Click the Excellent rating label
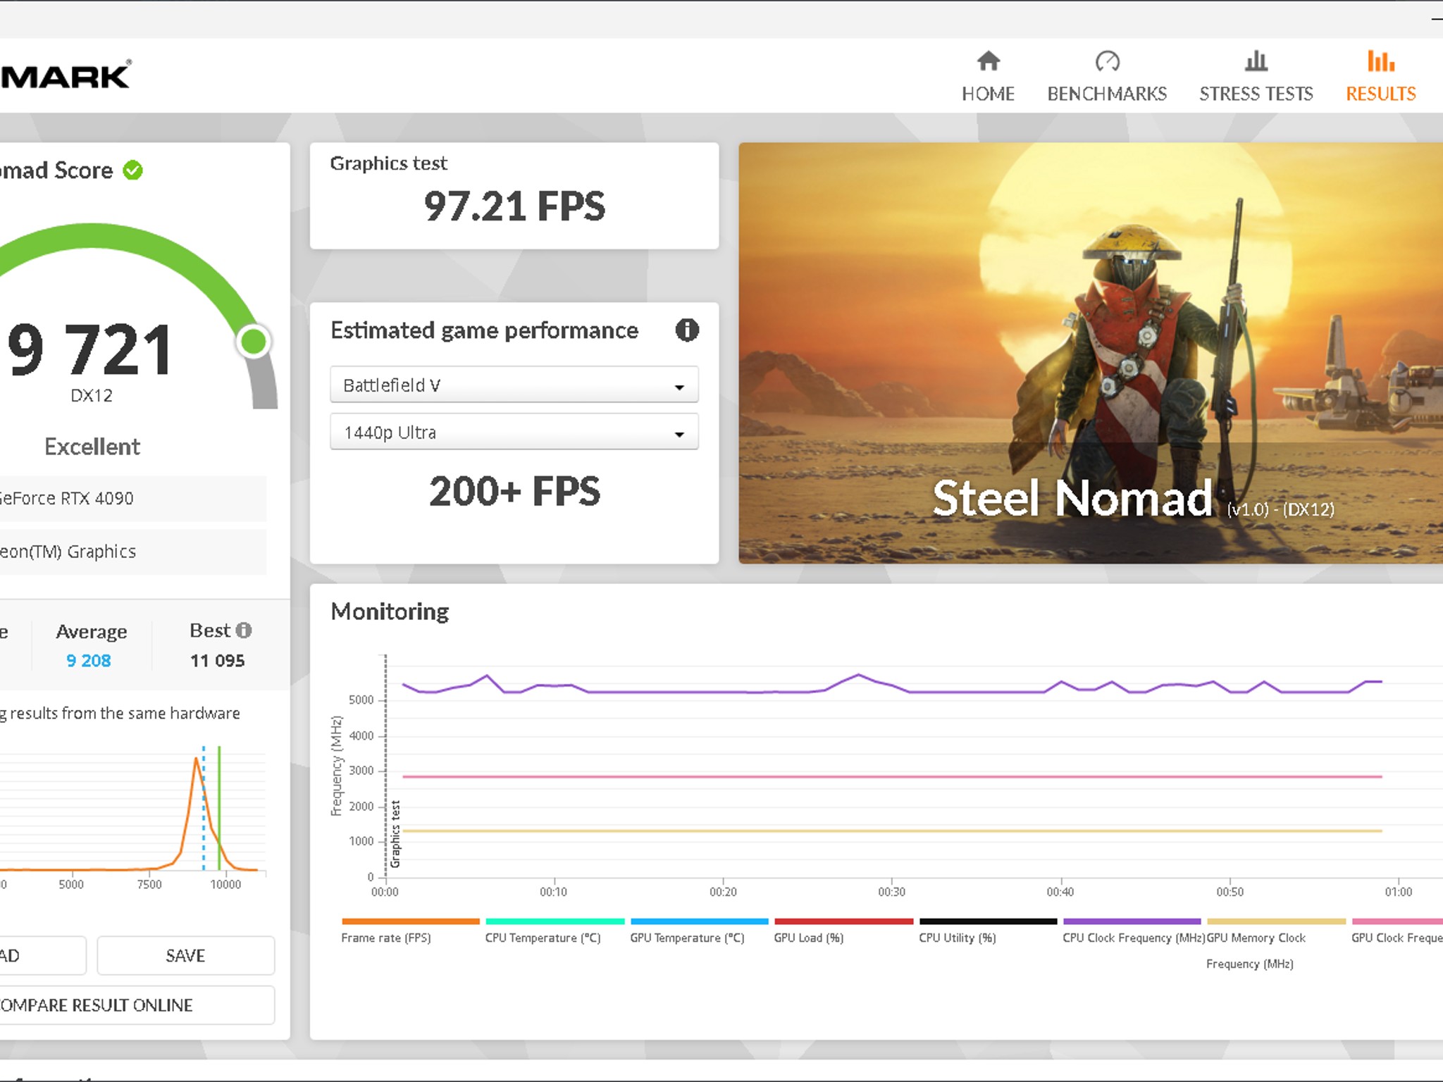 pos(92,447)
